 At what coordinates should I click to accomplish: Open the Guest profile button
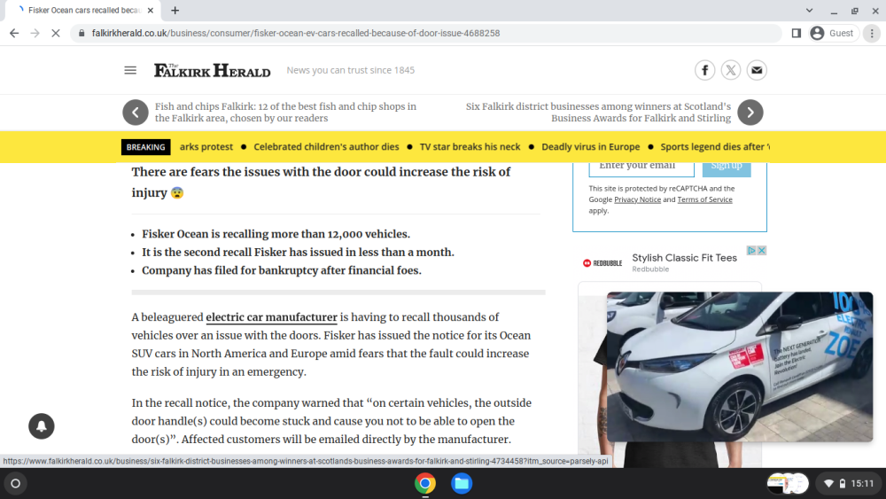coord(833,34)
